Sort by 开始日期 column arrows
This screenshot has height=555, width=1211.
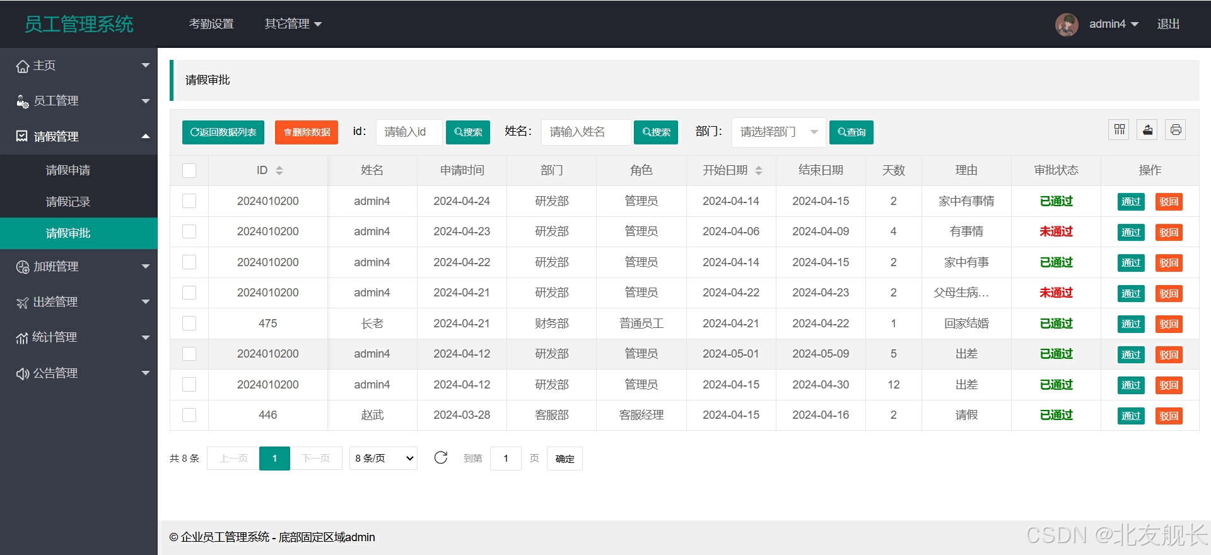(x=759, y=170)
